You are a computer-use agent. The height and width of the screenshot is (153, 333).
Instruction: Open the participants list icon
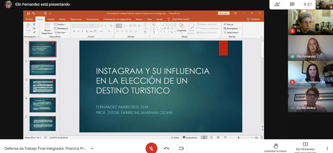coord(277,4)
